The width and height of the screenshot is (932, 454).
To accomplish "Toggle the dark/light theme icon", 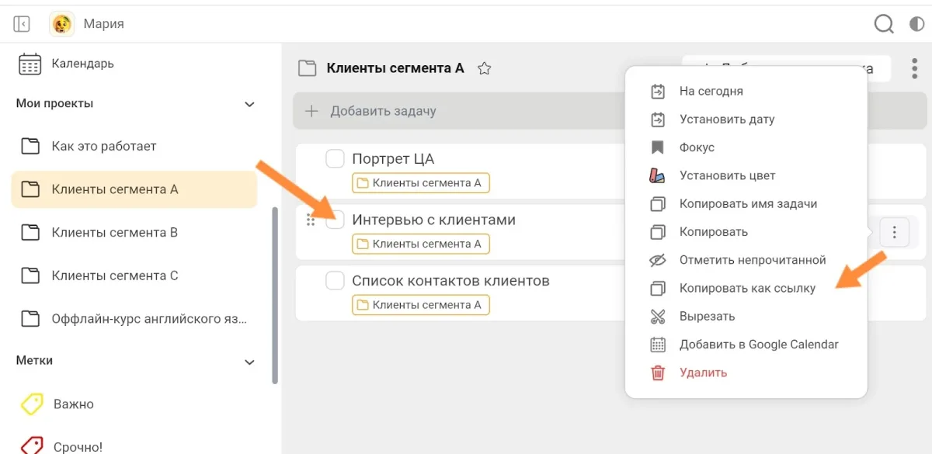I will pos(916,24).
